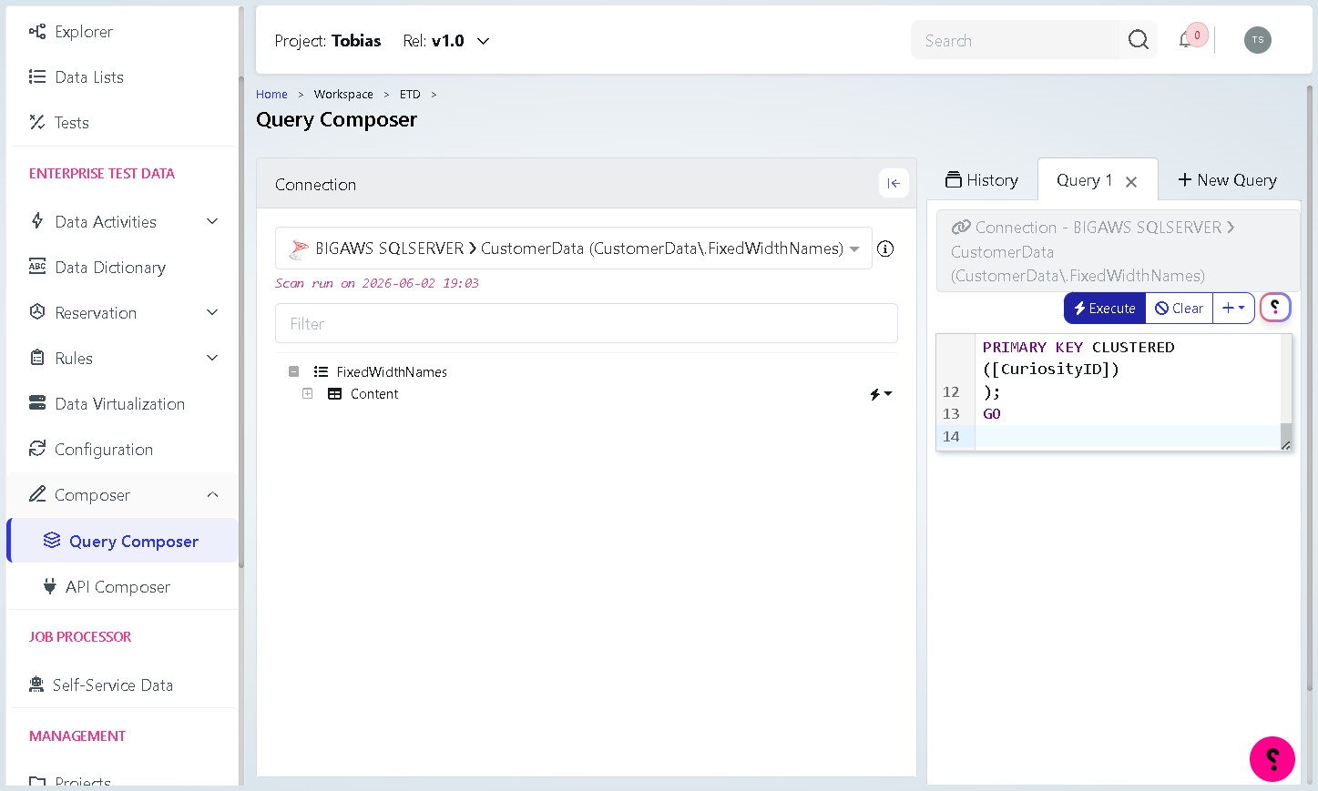
Task: Clear the query editor
Action: point(1180,309)
